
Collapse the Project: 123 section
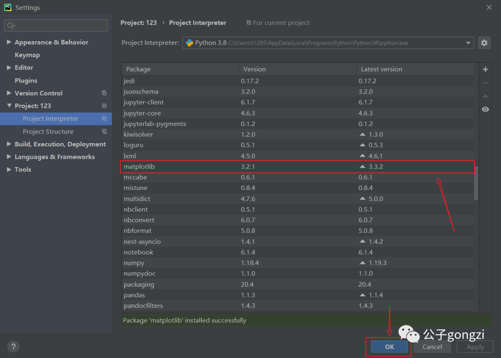point(9,106)
